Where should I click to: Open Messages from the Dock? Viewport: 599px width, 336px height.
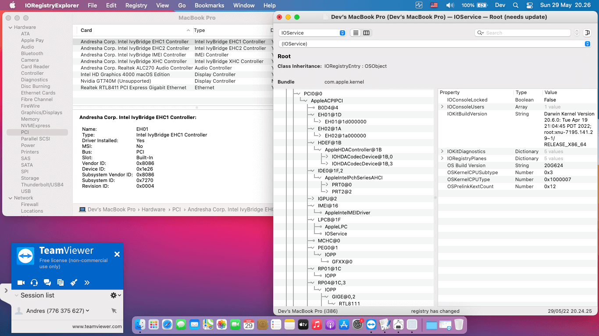[181, 324]
